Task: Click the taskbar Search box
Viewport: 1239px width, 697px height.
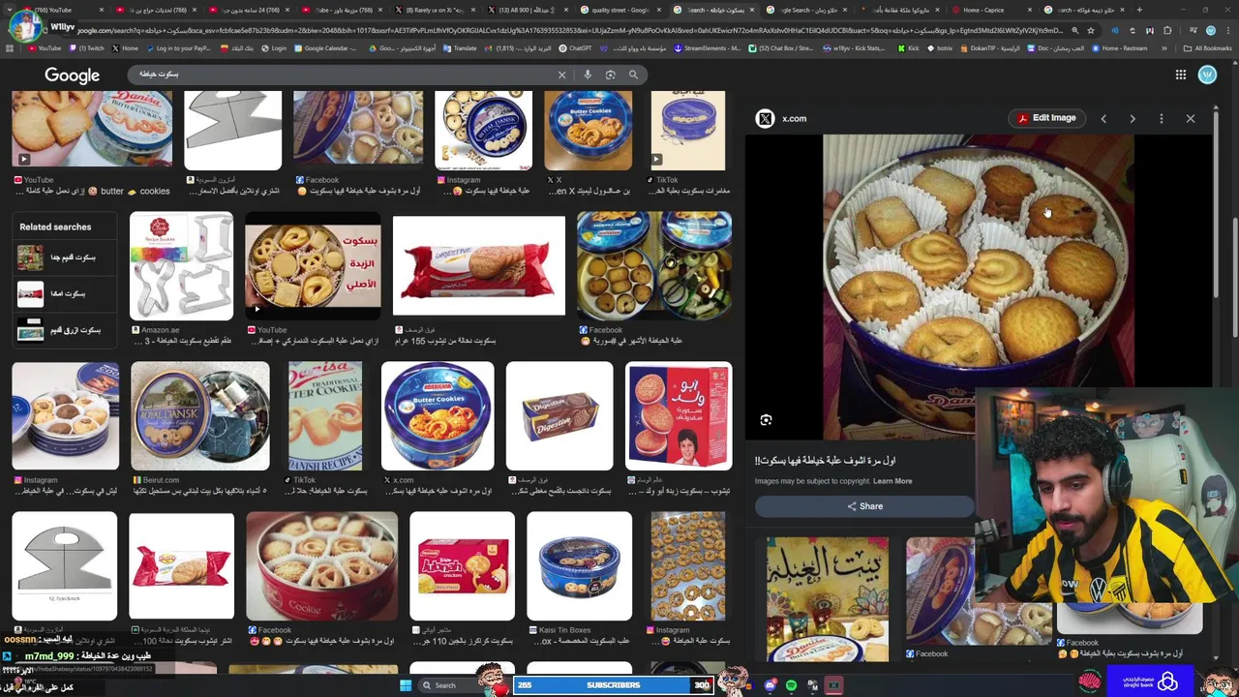Action: [451, 685]
